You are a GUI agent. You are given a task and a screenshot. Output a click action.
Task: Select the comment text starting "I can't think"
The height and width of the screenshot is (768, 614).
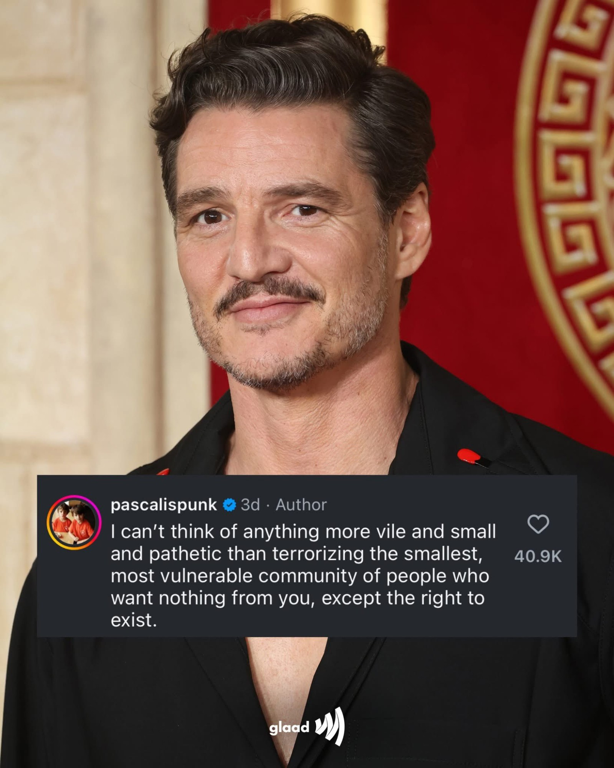[303, 576]
